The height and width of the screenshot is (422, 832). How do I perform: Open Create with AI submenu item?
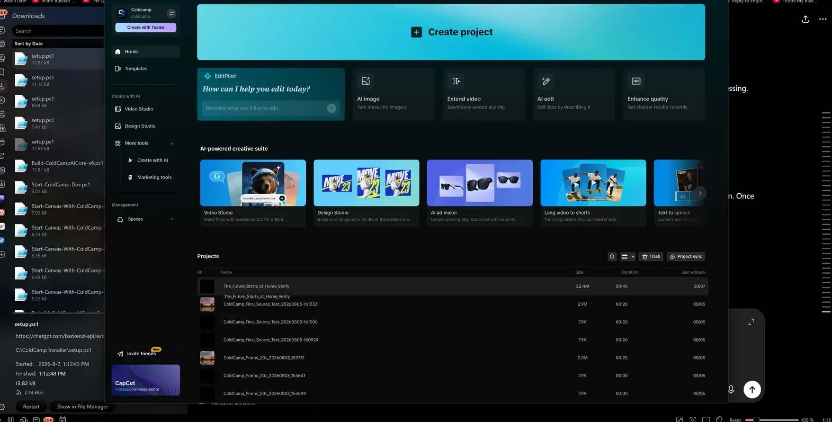click(152, 160)
